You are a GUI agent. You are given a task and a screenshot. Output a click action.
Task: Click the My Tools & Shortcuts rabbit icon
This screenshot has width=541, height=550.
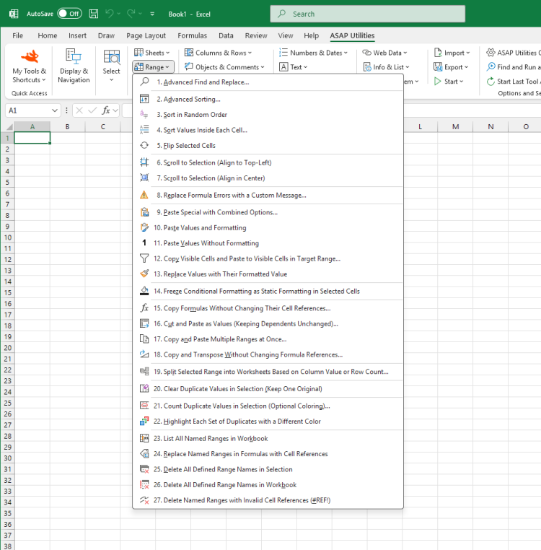(30, 57)
